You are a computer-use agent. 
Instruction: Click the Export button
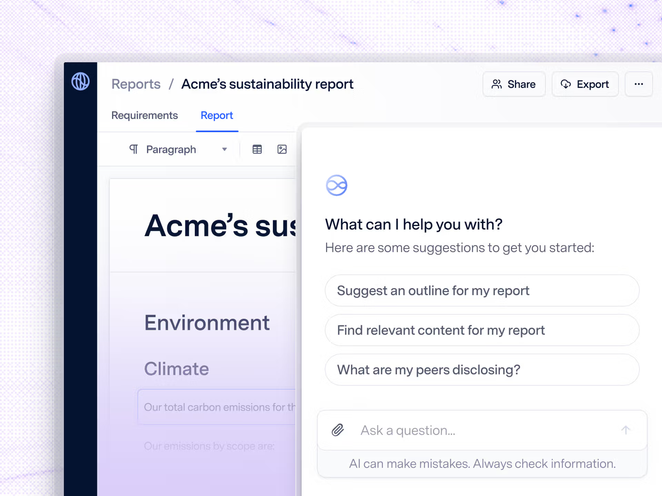click(x=585, y=84)
